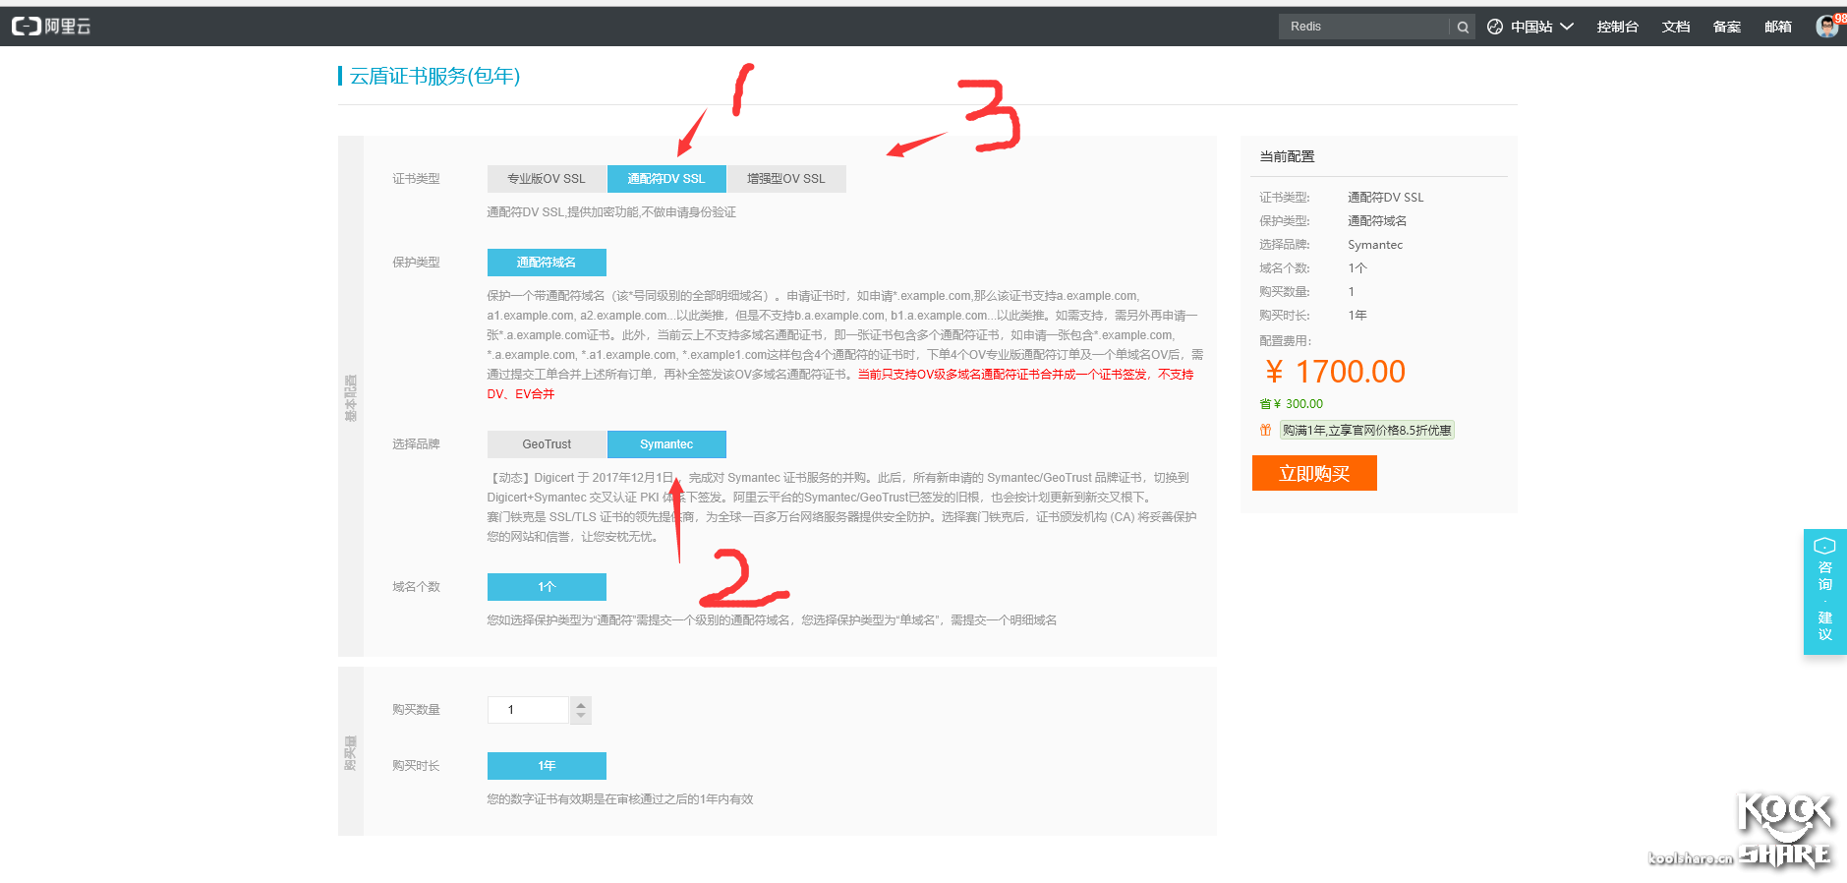1847x883 pixels.
Task: Select 1个 domain count option
Action: point(547,587)
